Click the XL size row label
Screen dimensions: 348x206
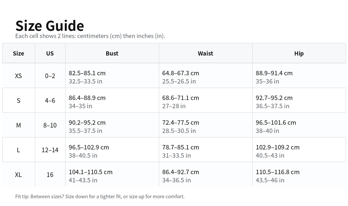click(x=18, y=175)
